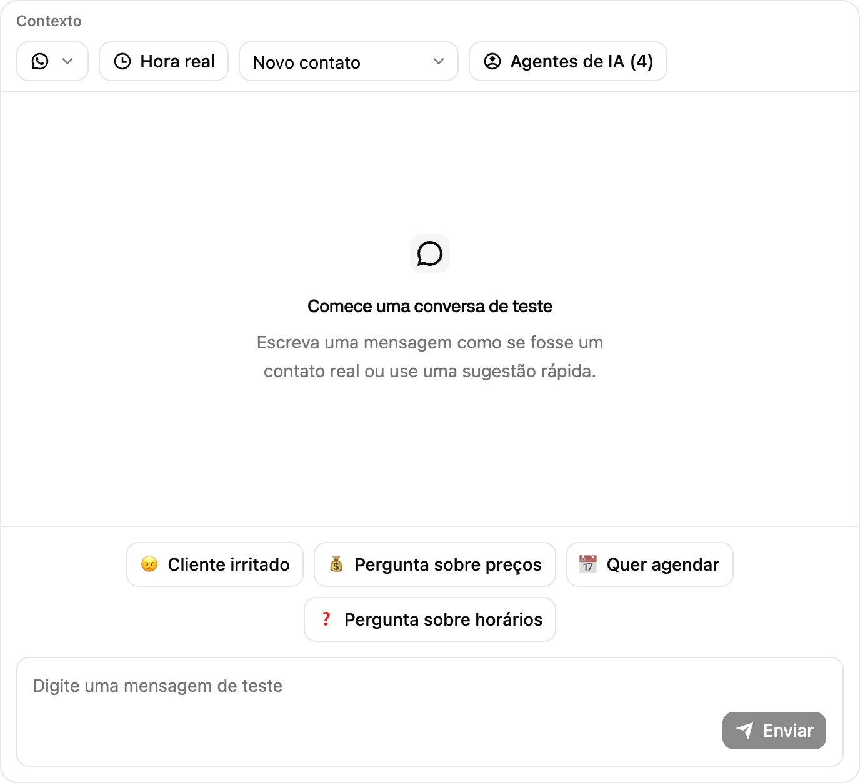Select the Pergunta sobre horários suggestion
The image size is (860, 783).
coord(430,619)
